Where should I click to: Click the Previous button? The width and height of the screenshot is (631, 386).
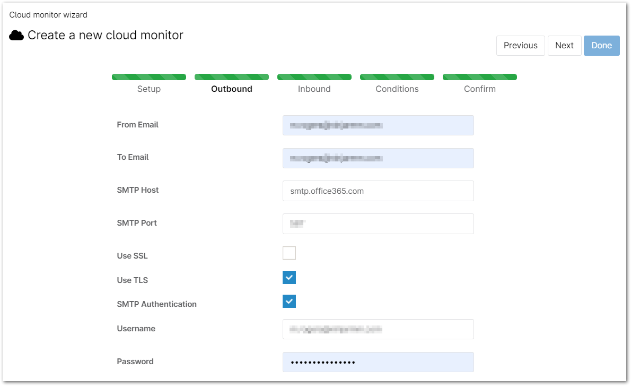tap(520, 46)
